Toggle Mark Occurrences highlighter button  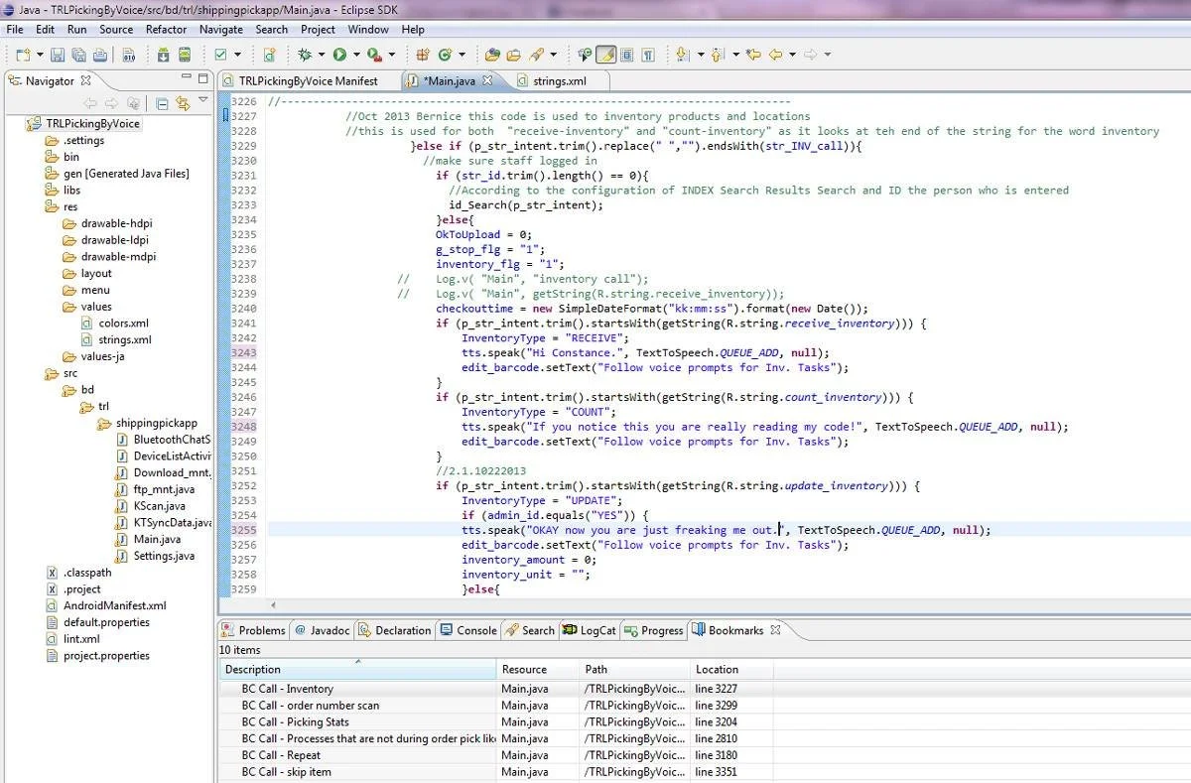[x=605, y=56]
